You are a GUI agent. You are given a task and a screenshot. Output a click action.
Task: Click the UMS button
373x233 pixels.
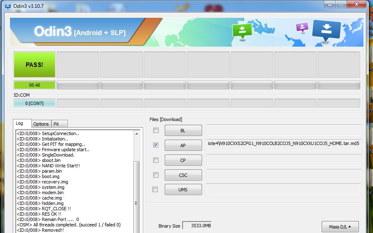[183, 190]
